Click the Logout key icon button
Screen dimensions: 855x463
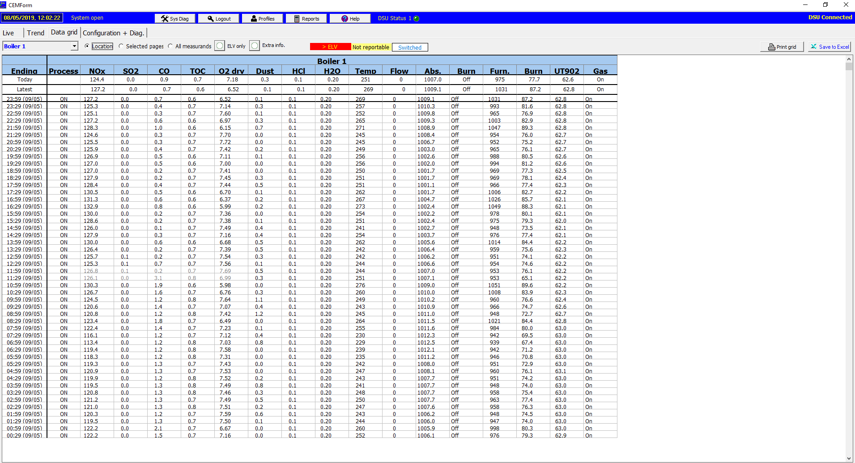(218, 18)
